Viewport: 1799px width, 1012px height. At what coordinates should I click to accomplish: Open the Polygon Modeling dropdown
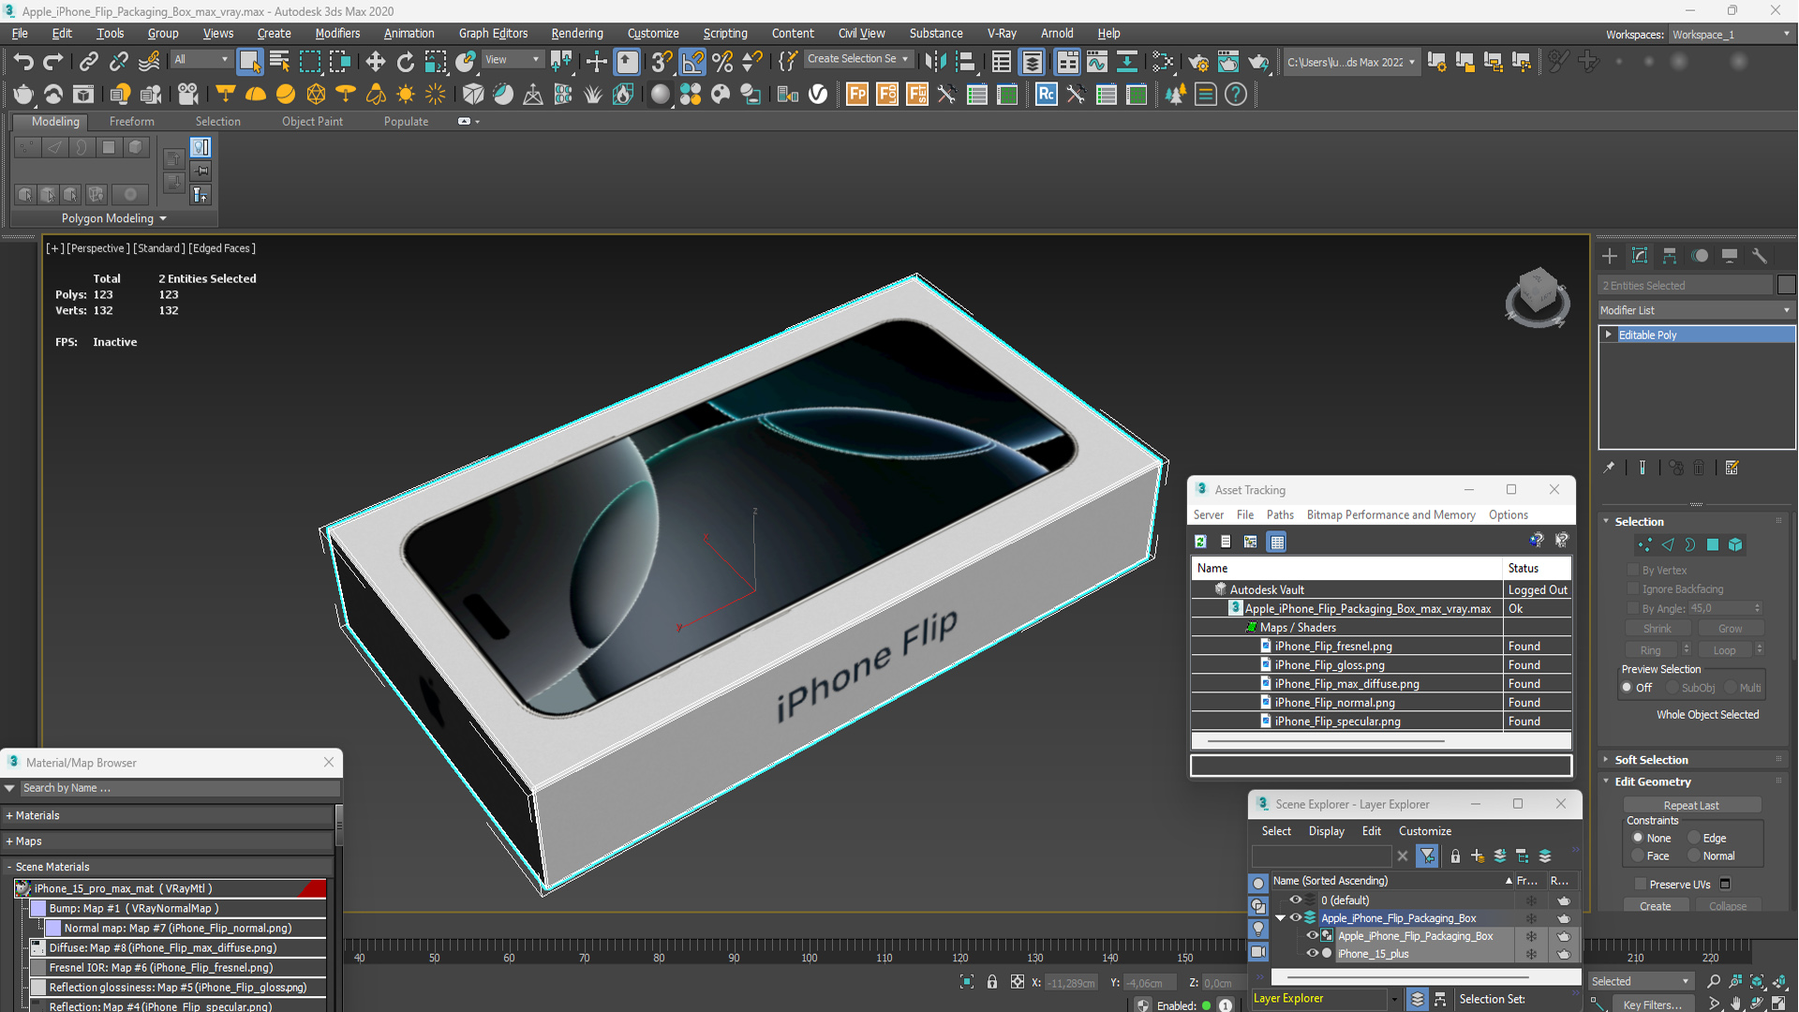coord(113,218)
